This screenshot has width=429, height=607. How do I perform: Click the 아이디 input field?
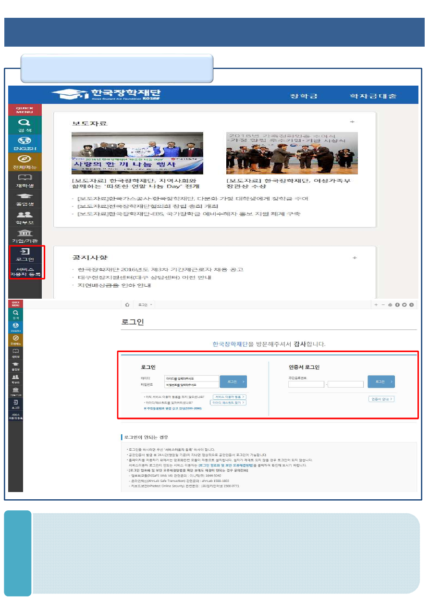(x=191, y=379)
